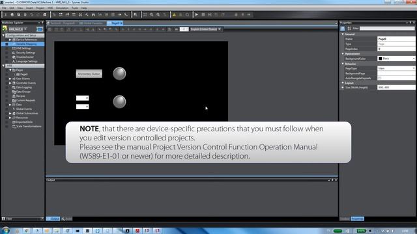This screenshot has width=417, height=234.
Task: Expand the Device References node
Action: click(x=10, y=40)
